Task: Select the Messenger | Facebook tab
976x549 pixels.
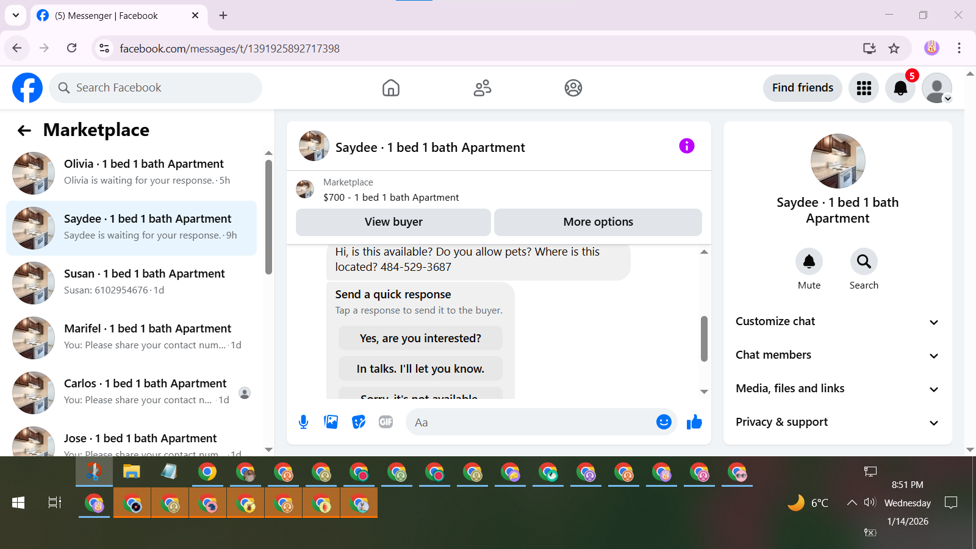Action: [118, 15]
